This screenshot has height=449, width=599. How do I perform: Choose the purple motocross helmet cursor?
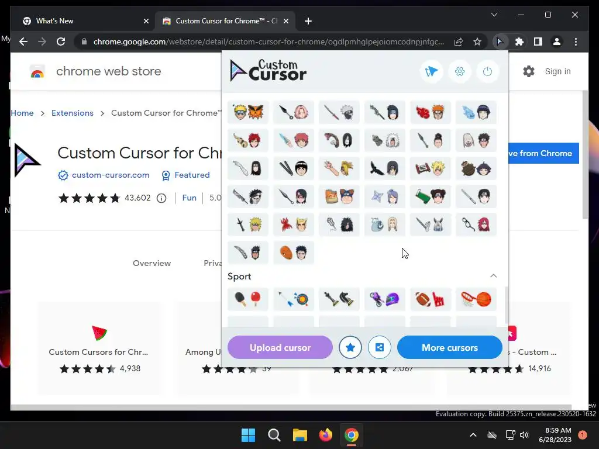click(x=385, y=299)
